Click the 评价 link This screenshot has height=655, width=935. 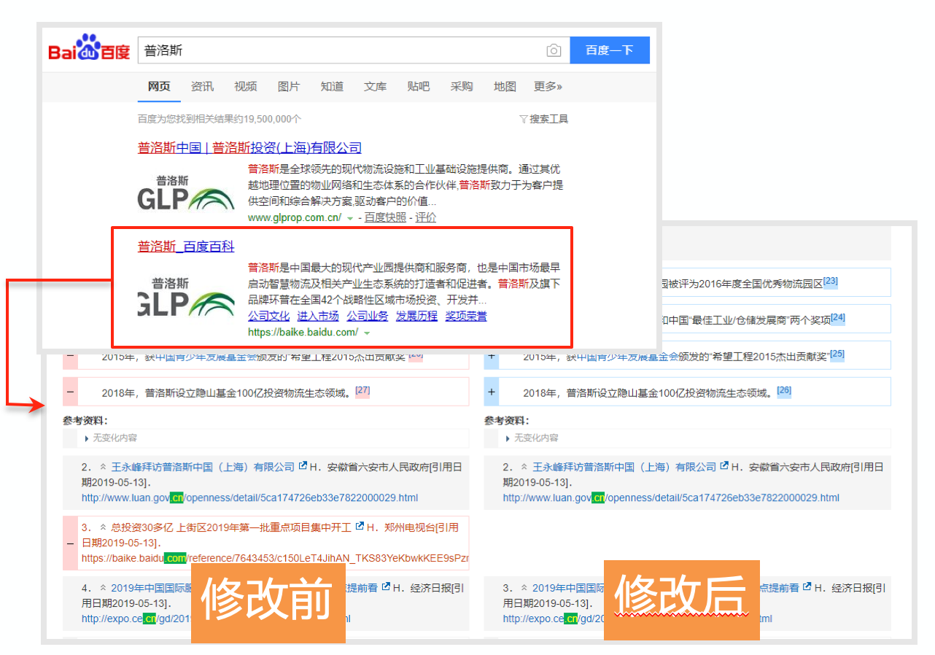click(426, 217)
